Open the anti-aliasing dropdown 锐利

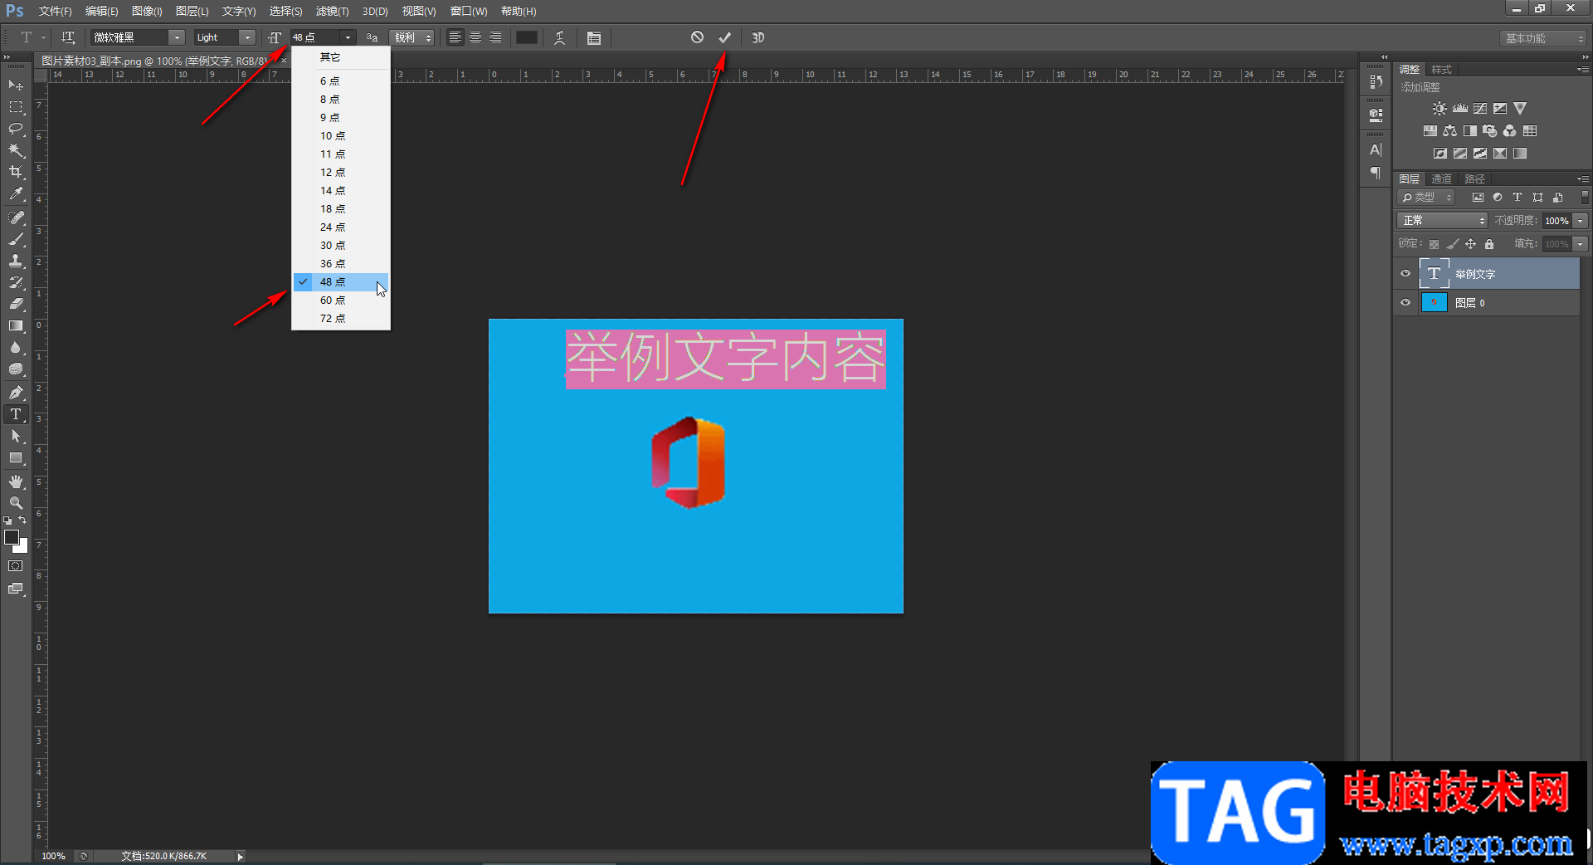point(412,37)
